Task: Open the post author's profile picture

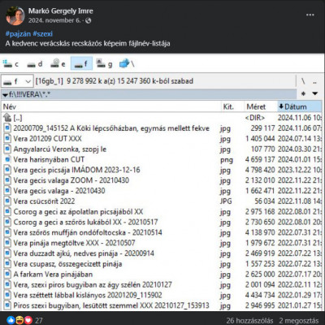Action: coord(15,15)
